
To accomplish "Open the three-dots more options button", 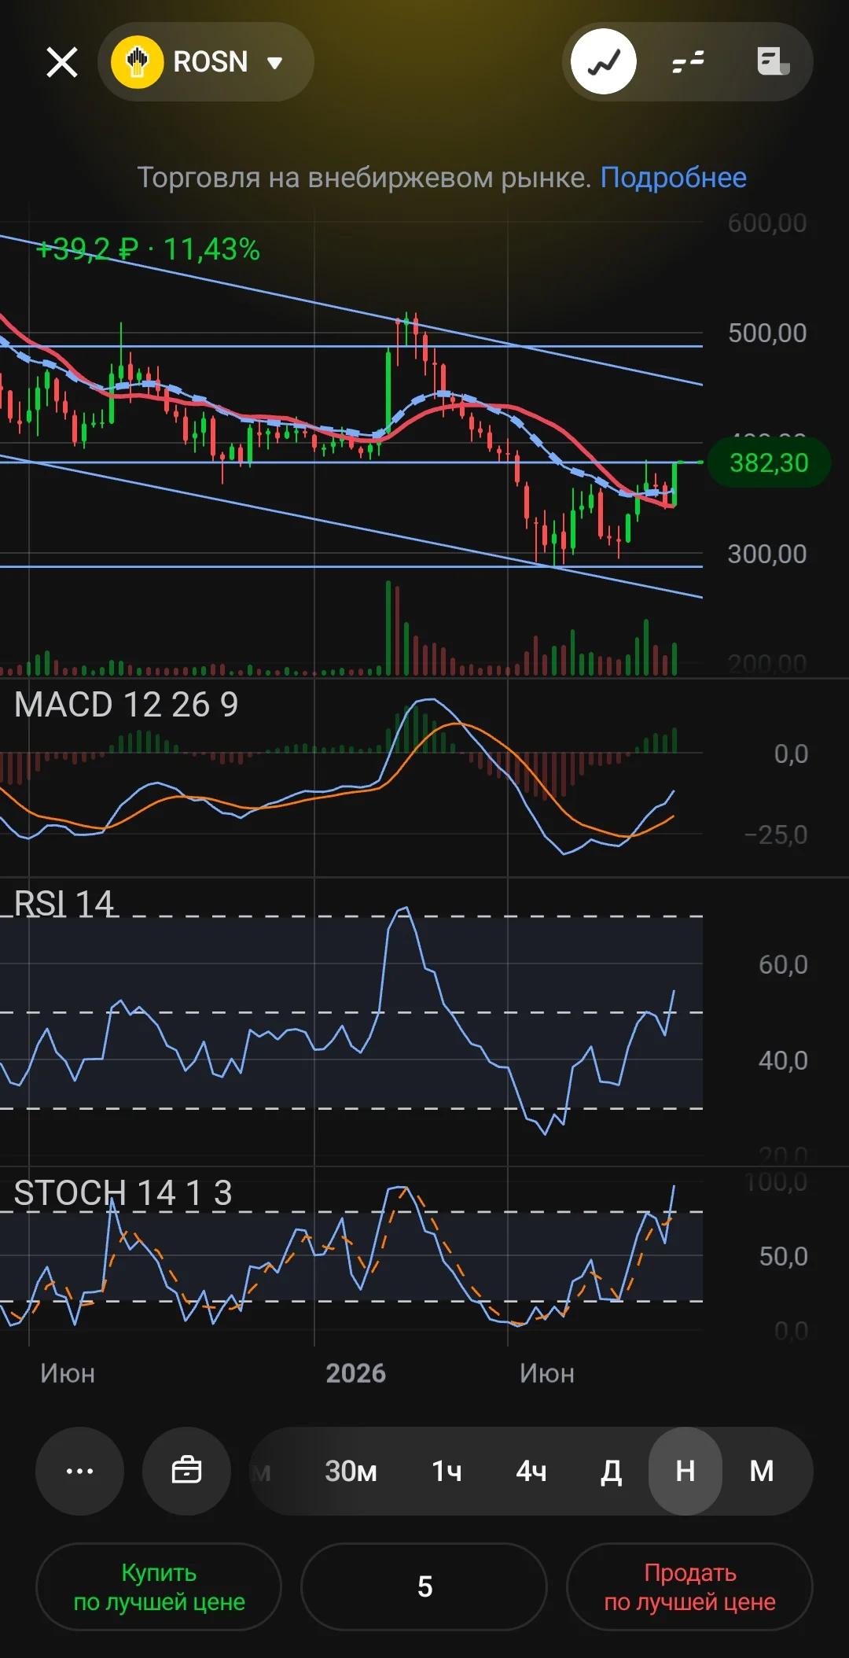I will [79, 1471].
